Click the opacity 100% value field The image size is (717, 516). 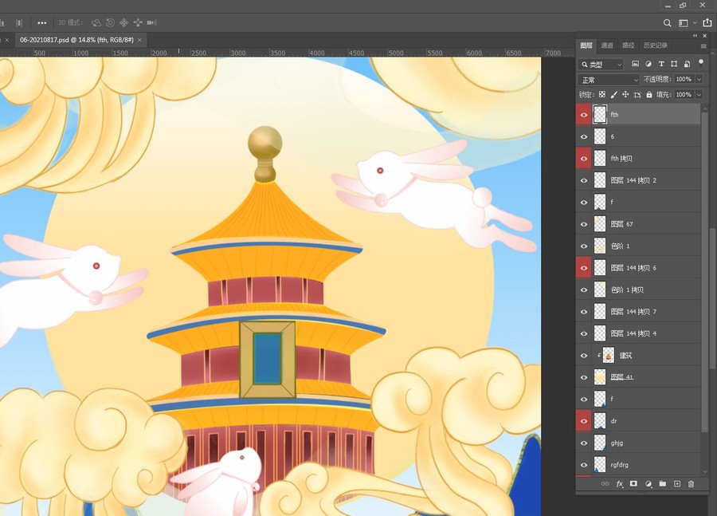(684, 79)
